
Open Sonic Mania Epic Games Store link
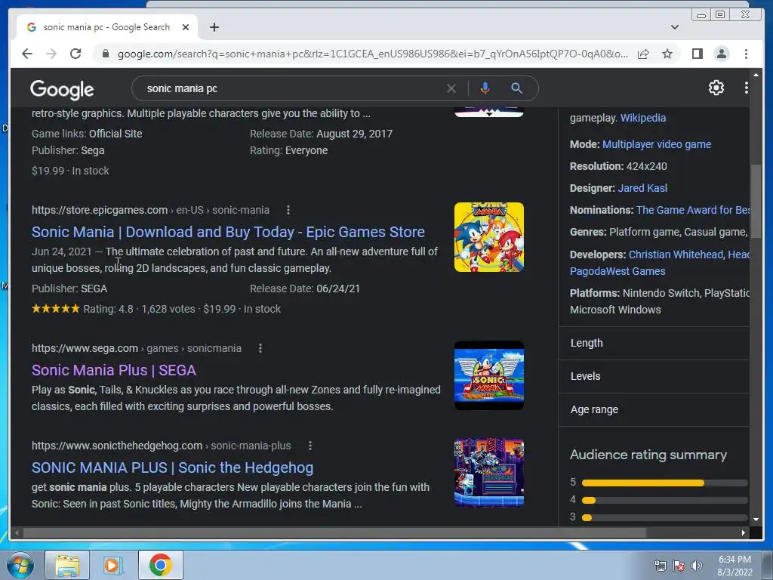point(228,232)
